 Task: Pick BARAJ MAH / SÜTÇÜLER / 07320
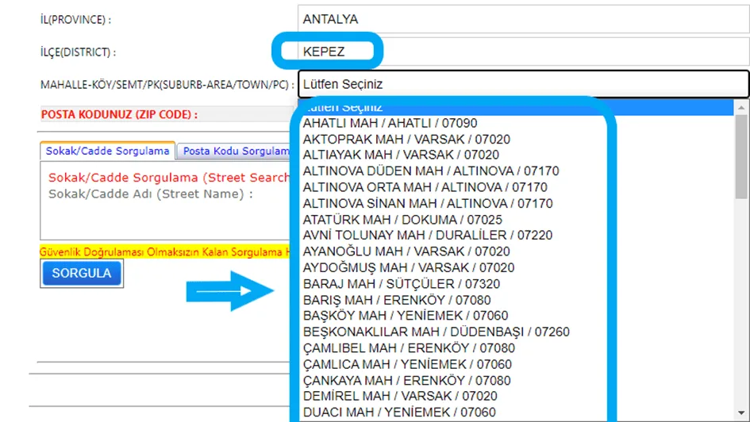pyautogui.click(x=516, y=284)
